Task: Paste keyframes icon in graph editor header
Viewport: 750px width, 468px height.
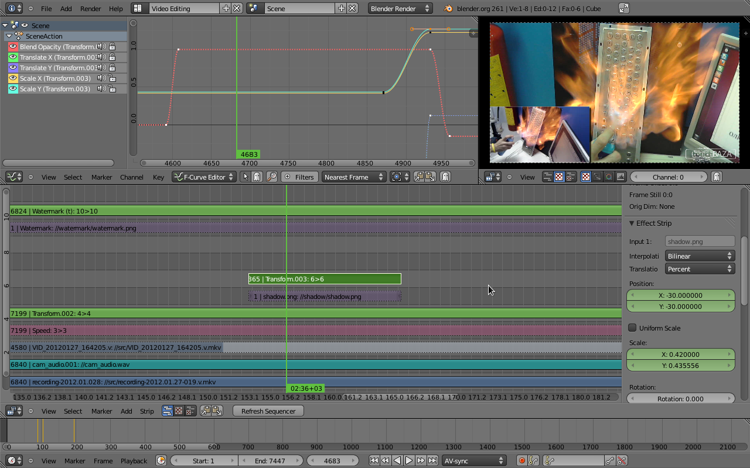Action: pos(430,177)
